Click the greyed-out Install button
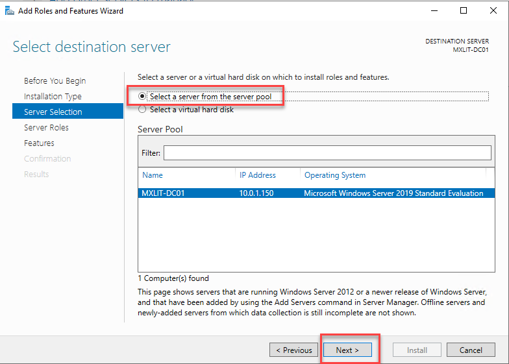This screenshot has width=509, height=364. point(417,350)
